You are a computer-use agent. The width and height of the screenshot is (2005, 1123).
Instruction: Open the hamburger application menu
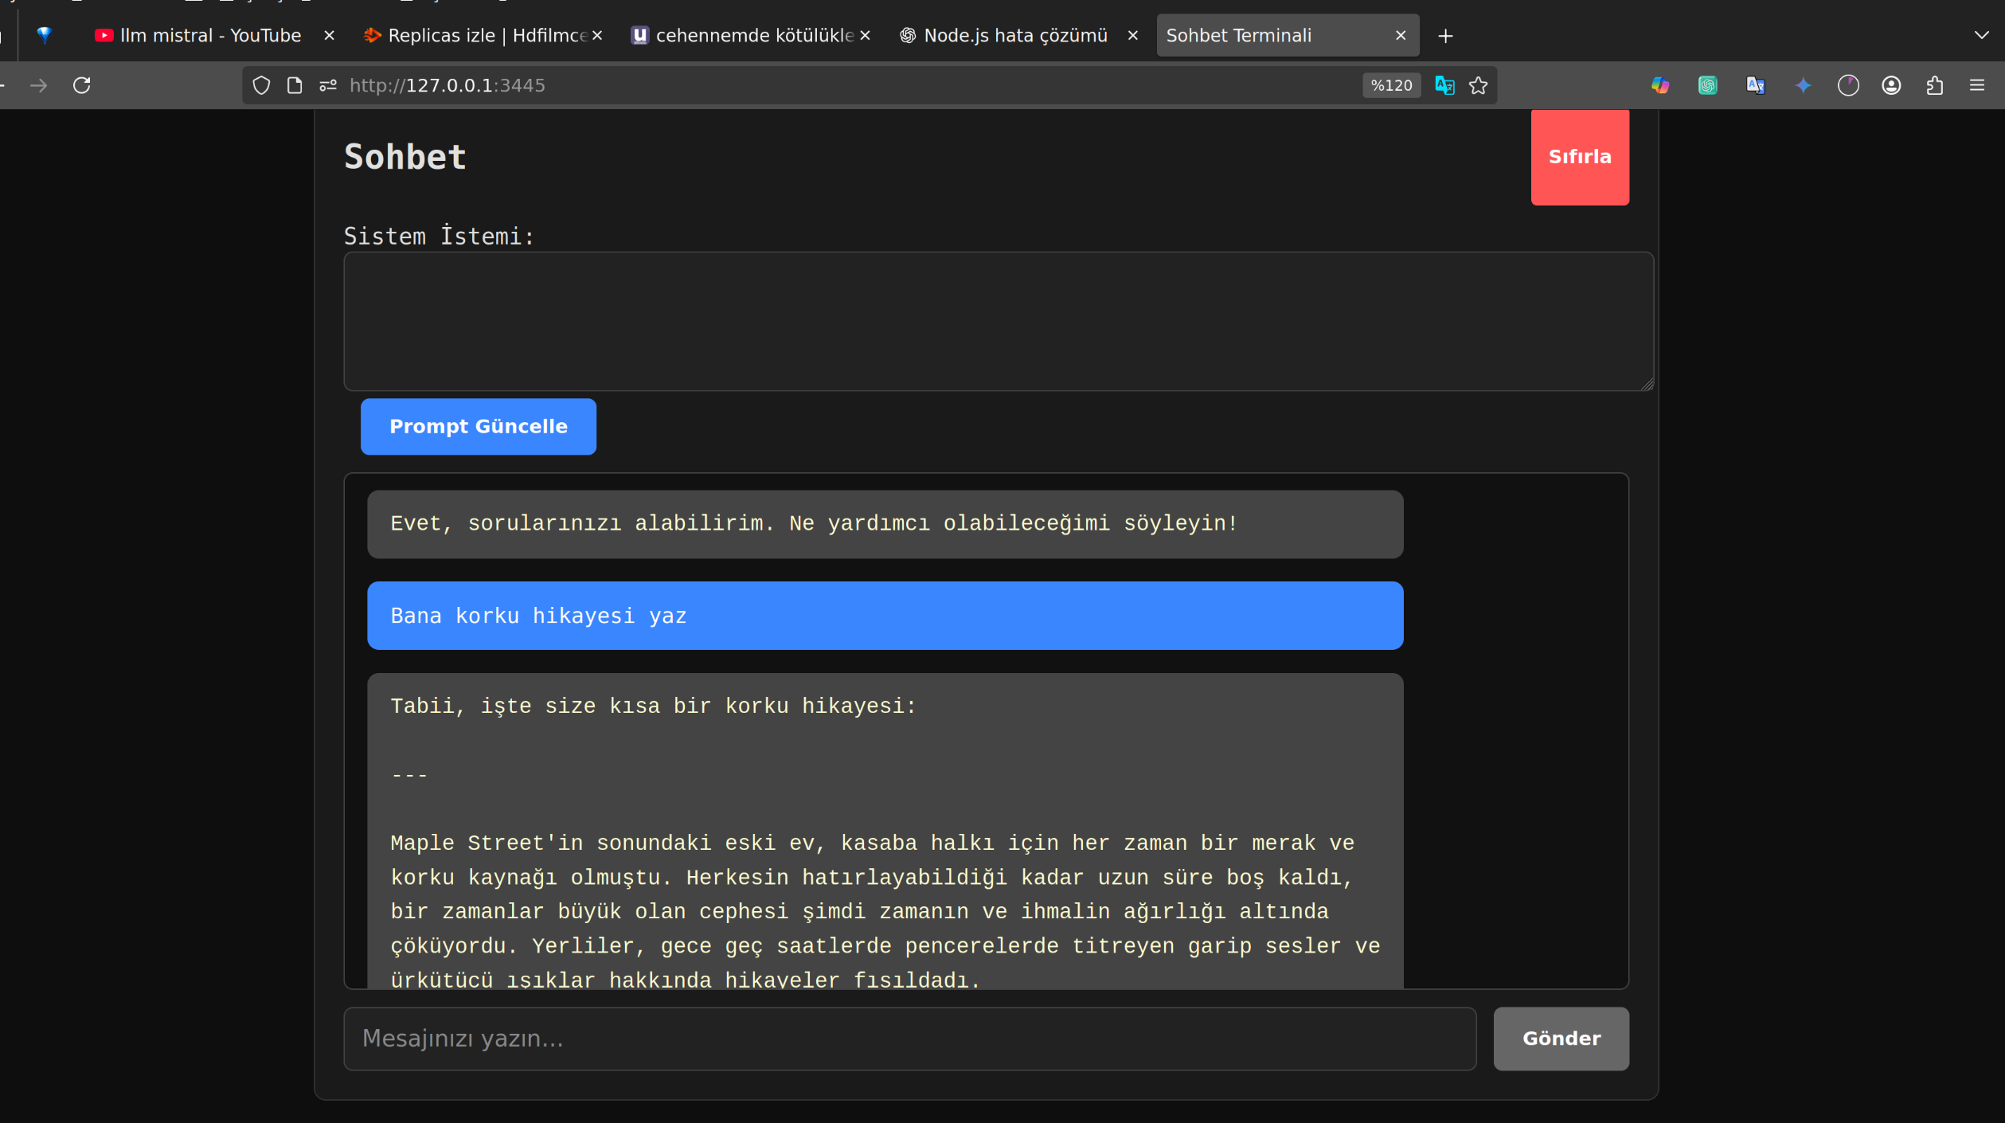click(x=1977, y=85)
